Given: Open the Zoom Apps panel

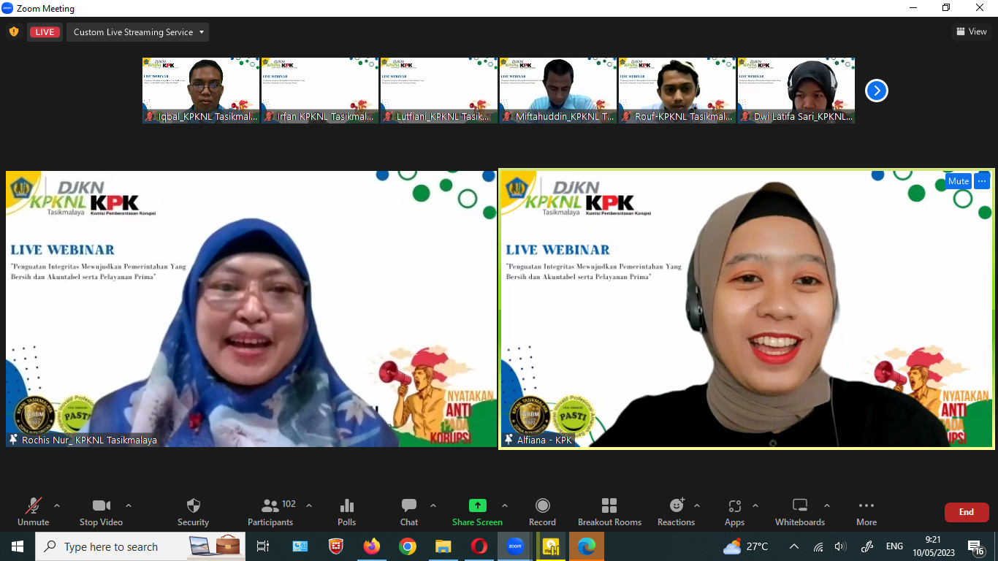Looking at the screenshot, I should click(x=734, y=511).
